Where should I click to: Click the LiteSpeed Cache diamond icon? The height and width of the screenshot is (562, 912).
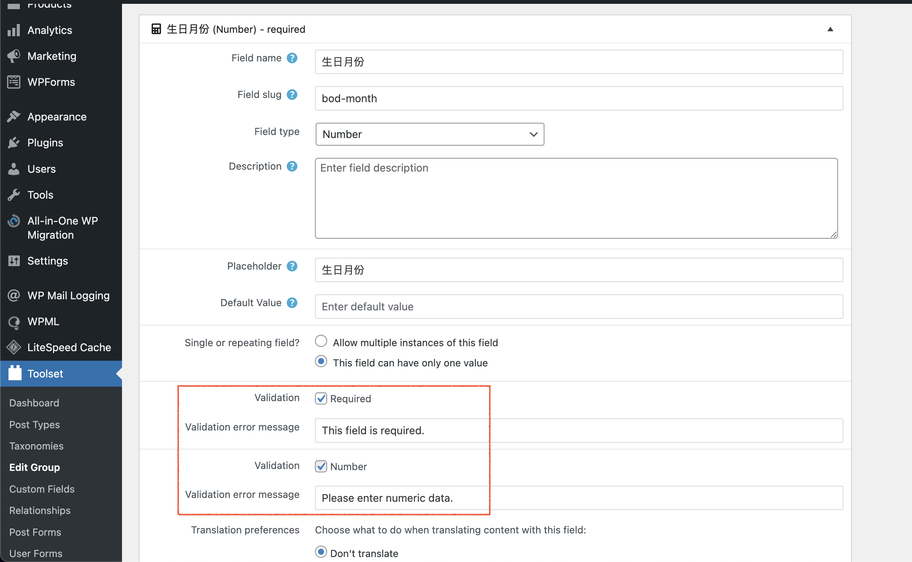pos(14,347)
